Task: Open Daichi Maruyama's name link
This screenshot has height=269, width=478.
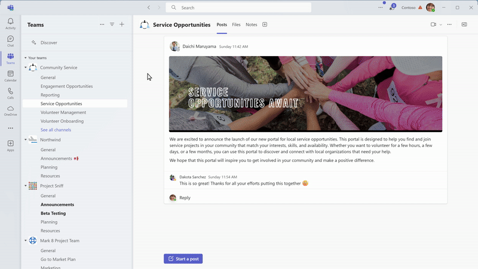Action: point(199,47)
